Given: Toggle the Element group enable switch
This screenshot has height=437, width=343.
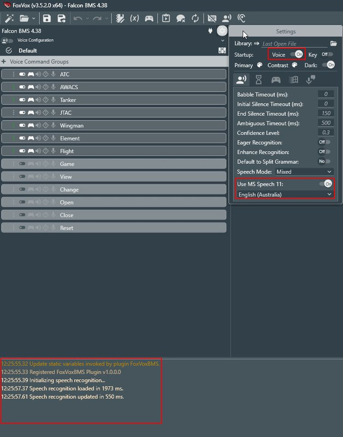Looking at the screenshot, I should pyautogui.click(x=22, y=138).
